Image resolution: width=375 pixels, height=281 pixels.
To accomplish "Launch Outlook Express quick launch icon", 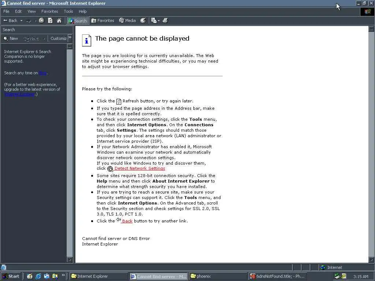I will (47, 276).
